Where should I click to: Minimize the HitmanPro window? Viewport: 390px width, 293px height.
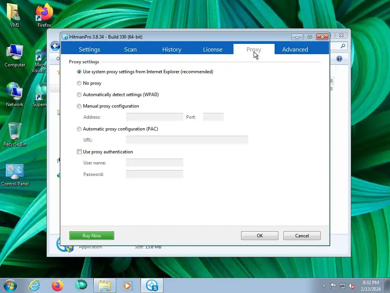tap(297, 37)
